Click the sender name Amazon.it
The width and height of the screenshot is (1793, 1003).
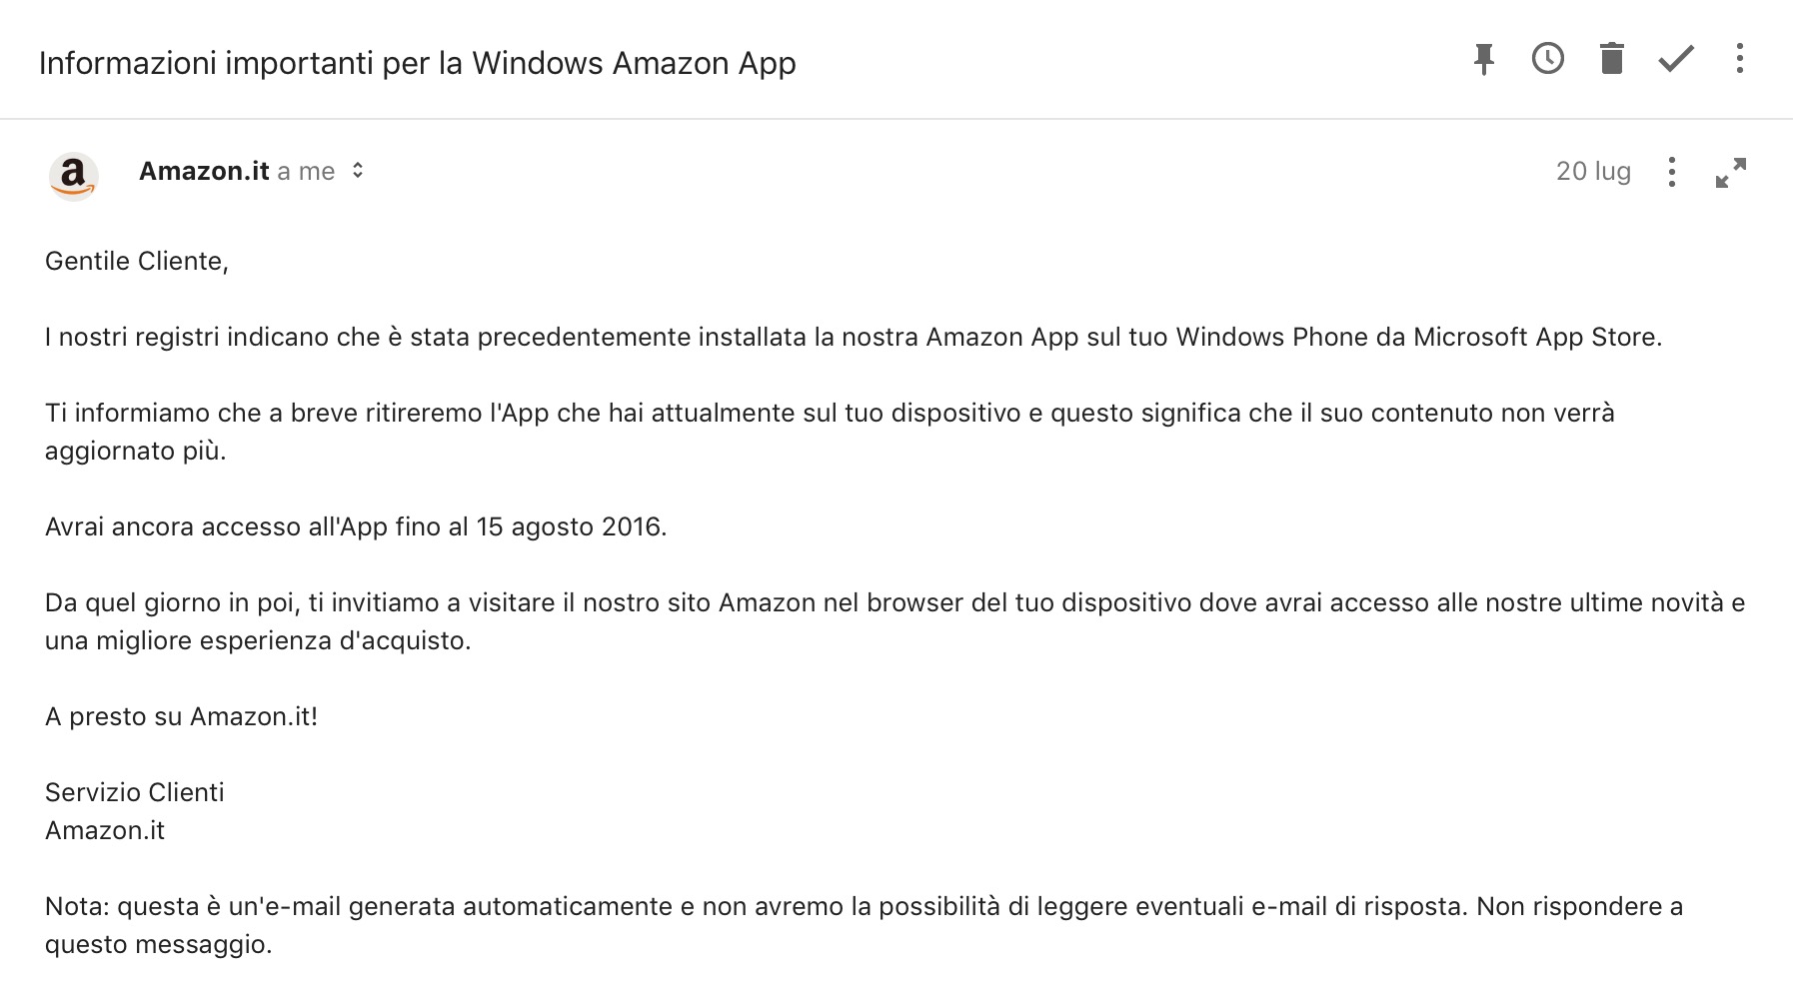click(204, 171)
